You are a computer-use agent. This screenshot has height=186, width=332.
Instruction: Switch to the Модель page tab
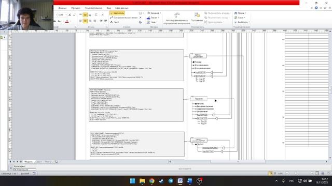pos(29,162)
